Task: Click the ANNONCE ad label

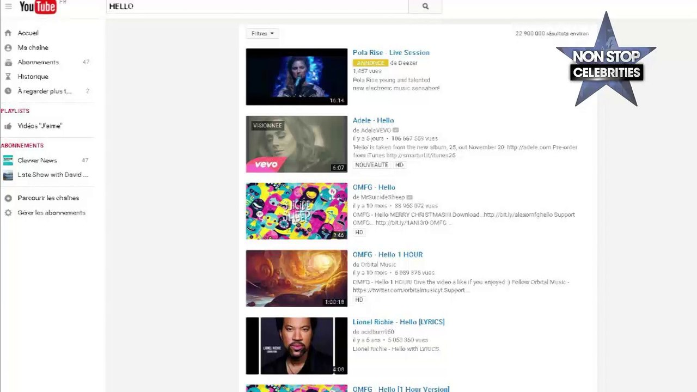Action: click(370, 63)
